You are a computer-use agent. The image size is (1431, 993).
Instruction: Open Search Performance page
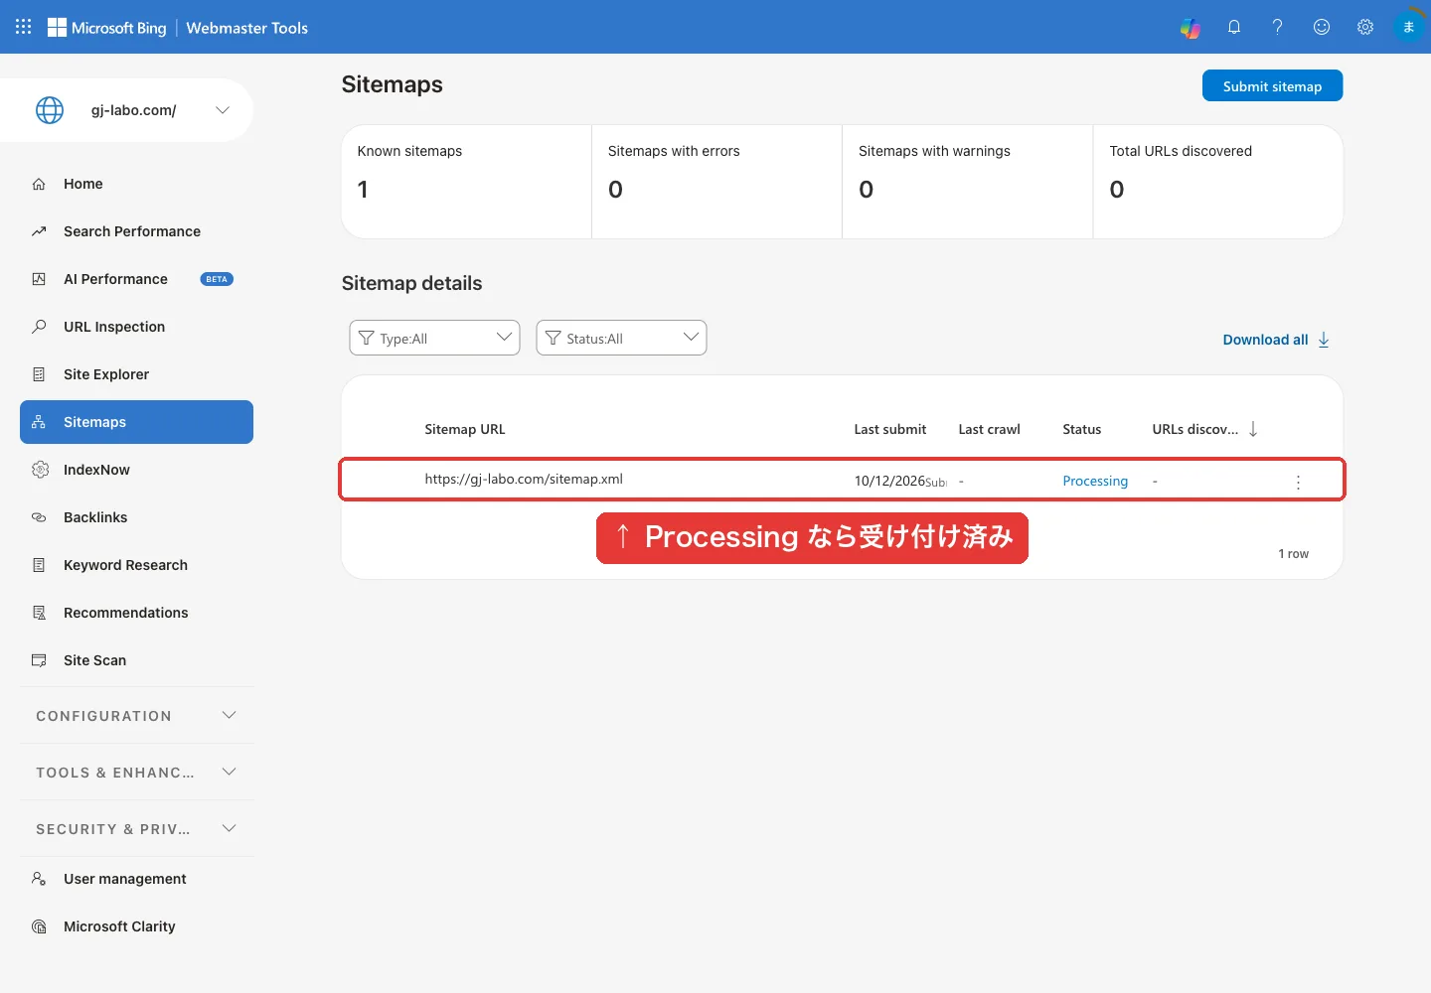coord(136,231)
